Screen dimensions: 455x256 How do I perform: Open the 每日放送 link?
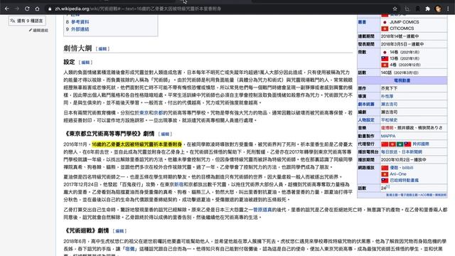(389, 151)
